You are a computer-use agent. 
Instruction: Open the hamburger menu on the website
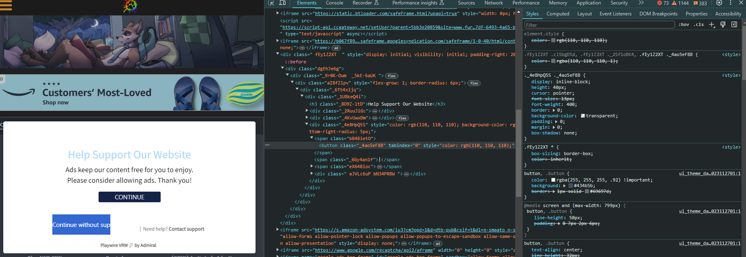6,5
